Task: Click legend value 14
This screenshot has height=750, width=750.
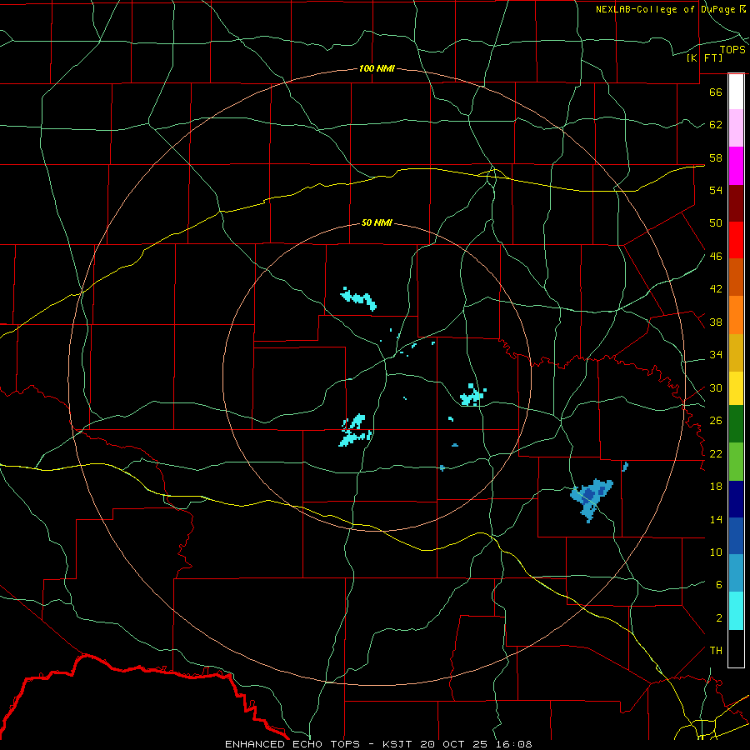Action: (716, 519)
